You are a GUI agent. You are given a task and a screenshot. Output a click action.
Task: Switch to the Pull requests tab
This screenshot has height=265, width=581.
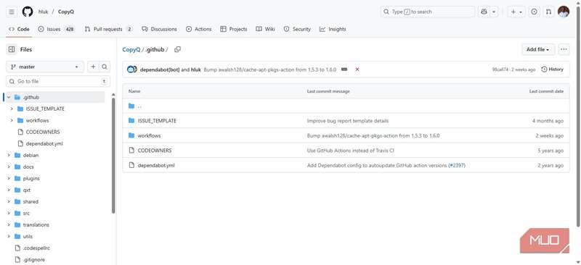tap(108, 29)
